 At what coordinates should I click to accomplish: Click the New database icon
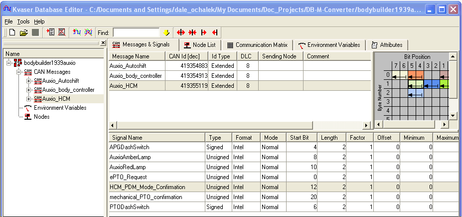tap(12, 32)
